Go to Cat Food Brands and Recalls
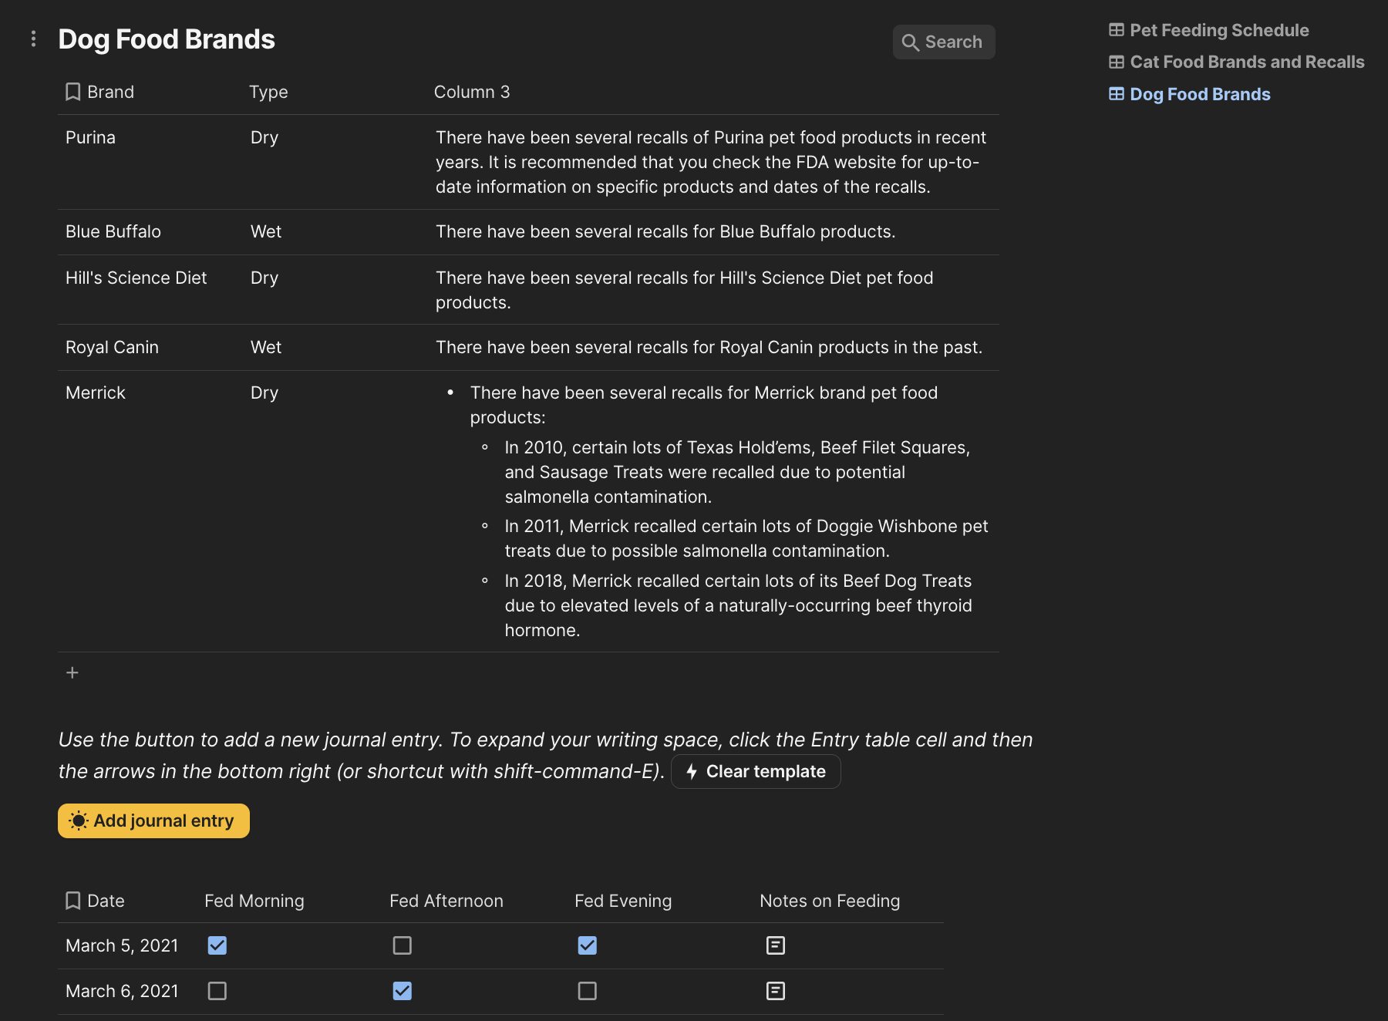This screenshot has height=1021, width=1388. 1246,62
